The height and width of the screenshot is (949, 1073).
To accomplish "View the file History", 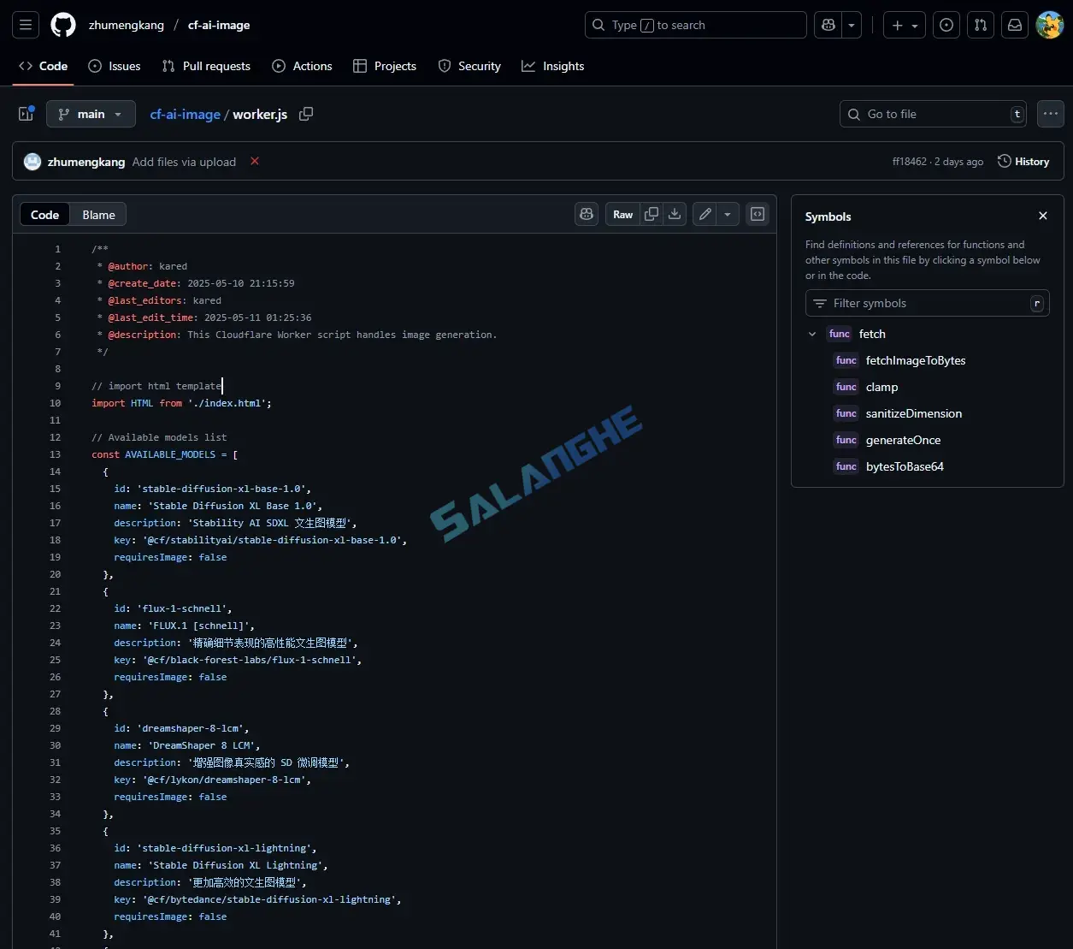I will [1023, 161].
